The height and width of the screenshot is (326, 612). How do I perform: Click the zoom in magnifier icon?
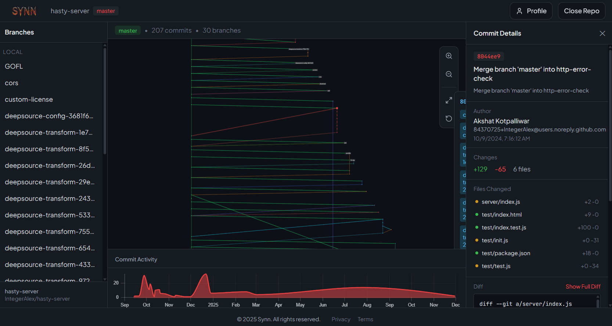[449, 56]
